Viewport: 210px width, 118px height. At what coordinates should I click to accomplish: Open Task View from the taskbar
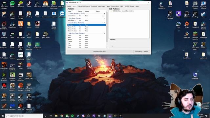[x=51, y=116]
